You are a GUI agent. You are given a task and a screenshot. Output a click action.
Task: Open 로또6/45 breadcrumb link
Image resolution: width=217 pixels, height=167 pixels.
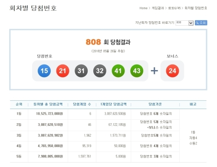174,8
